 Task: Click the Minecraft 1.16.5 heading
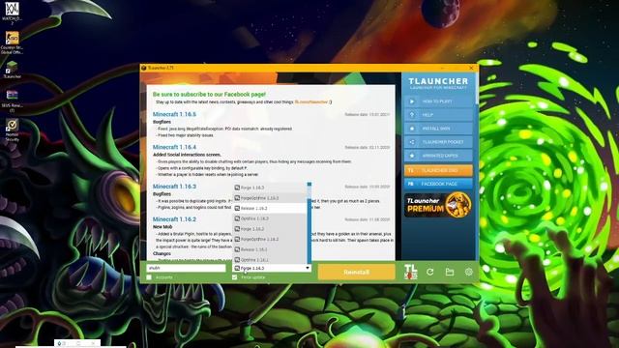pyautogui.click(x=174, y=114)
